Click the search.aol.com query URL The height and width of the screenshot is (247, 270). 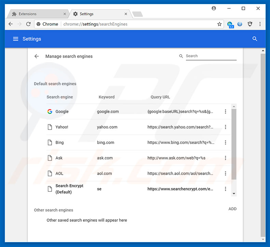tap(180, 173)
